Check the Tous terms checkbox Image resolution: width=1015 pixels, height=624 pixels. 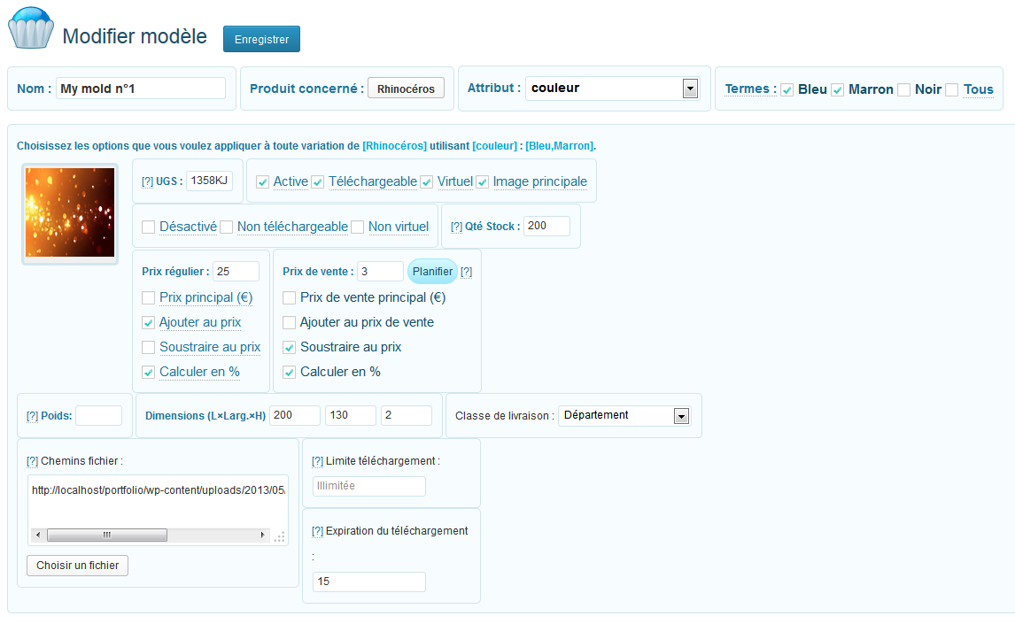click(951, 90)
